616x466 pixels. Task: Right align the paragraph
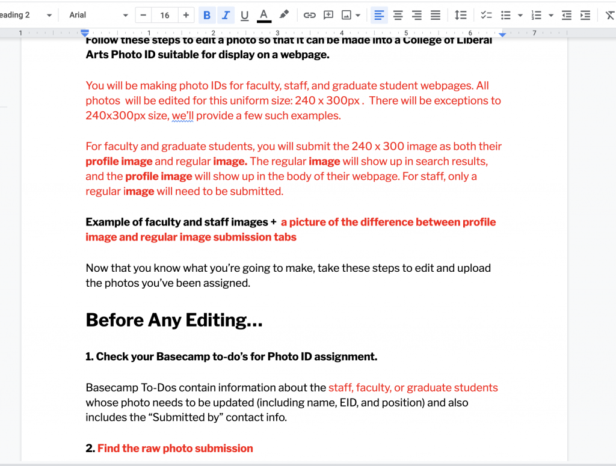point(417,15)
